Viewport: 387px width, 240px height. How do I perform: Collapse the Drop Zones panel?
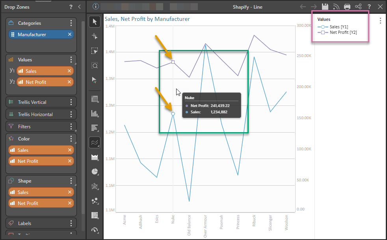(80, 7)
